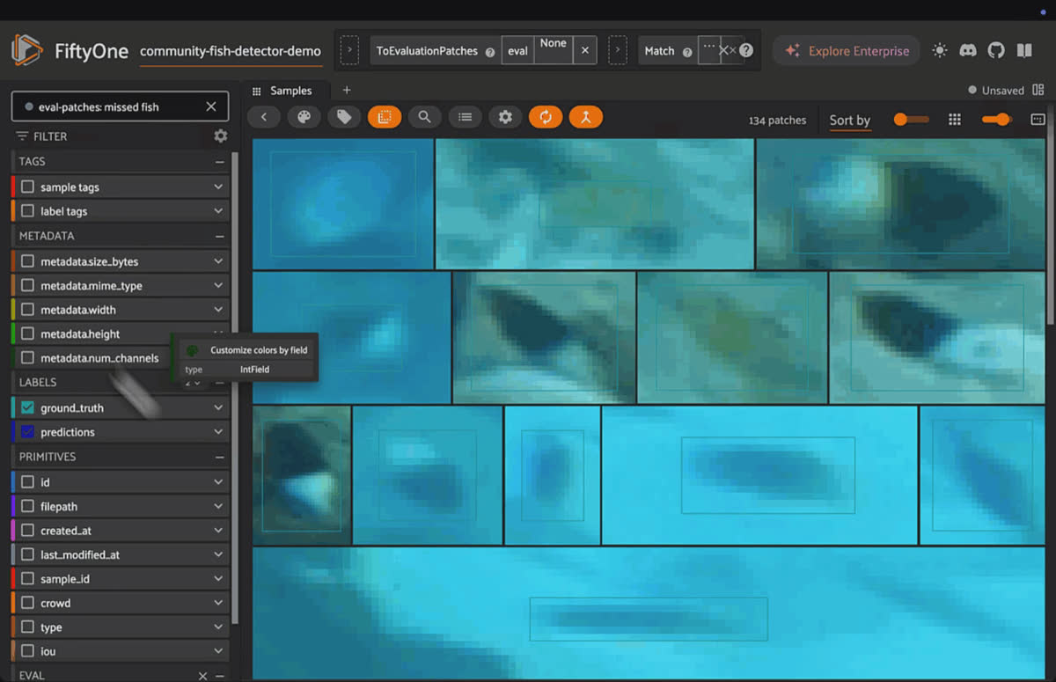
Task: Expand the sample_id field arrow
Action: [218, 579]
